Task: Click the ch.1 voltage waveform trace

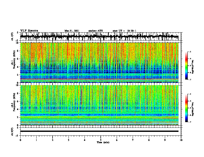Action: [99, 36]
